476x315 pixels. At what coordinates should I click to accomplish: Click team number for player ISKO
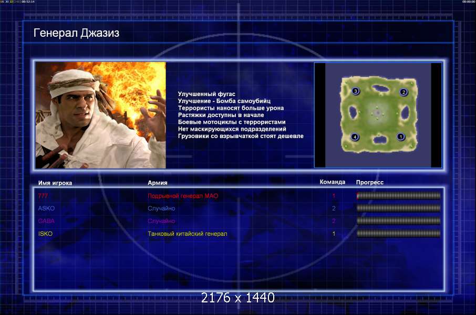click(x=334, y=234)
